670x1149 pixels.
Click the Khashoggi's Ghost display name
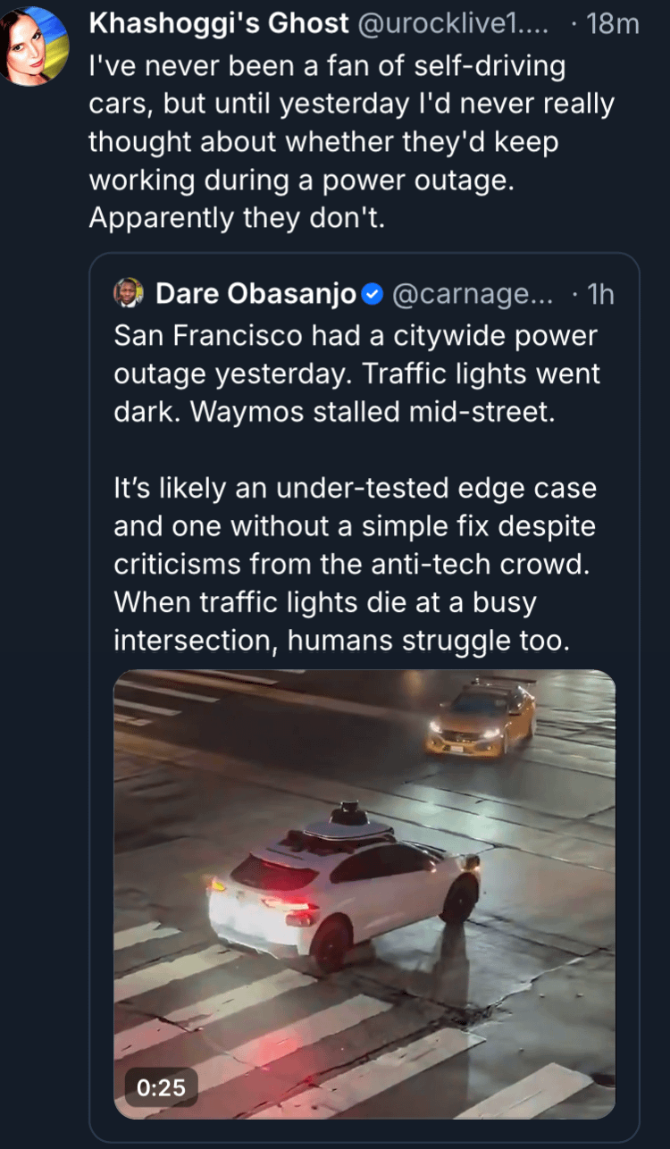[x=219, y=24]
